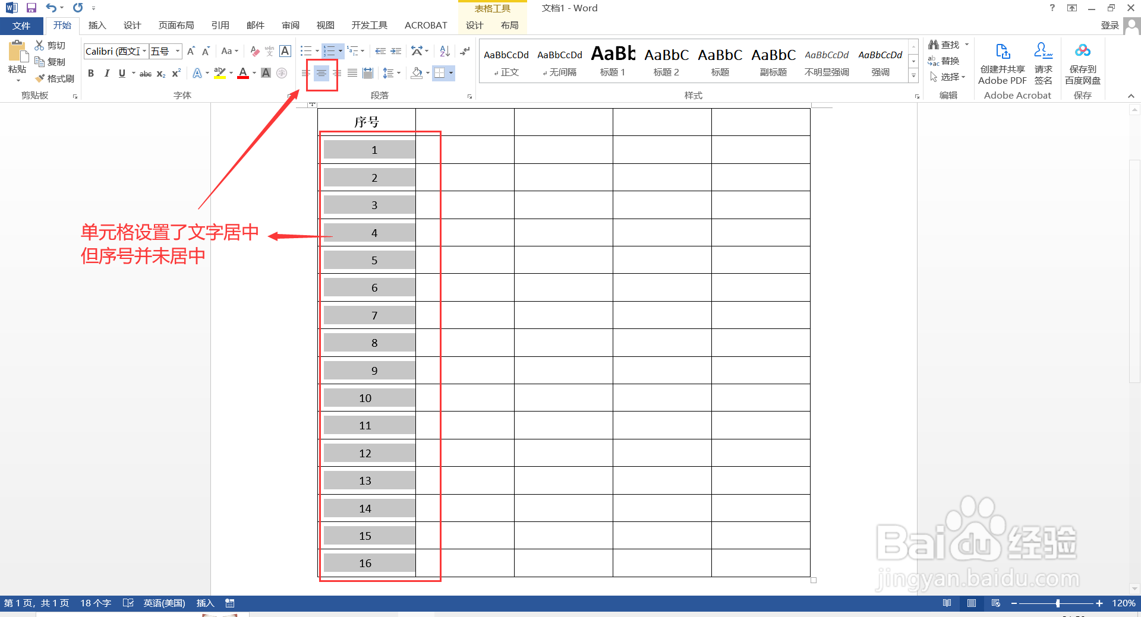Click the Request Signature (请求签名) icon
Viewport: 1141px width, 617px height.
coord(1044,64)
